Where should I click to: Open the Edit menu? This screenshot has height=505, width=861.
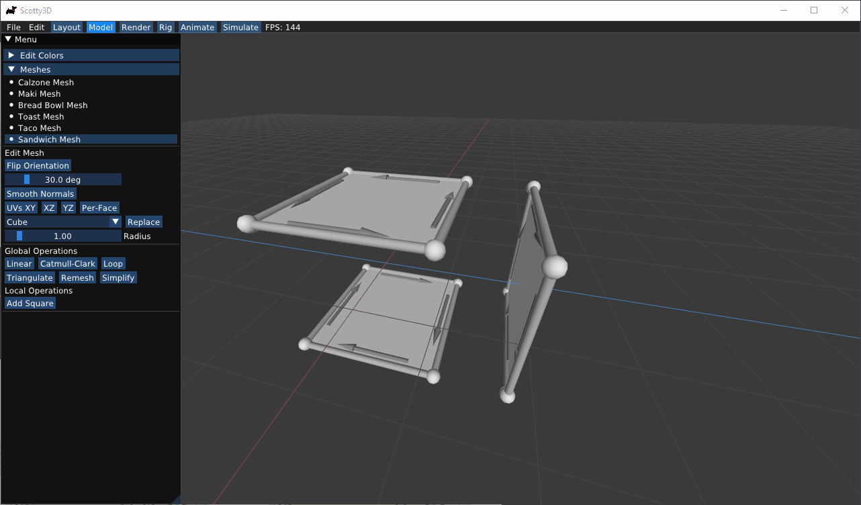[36, 28]
